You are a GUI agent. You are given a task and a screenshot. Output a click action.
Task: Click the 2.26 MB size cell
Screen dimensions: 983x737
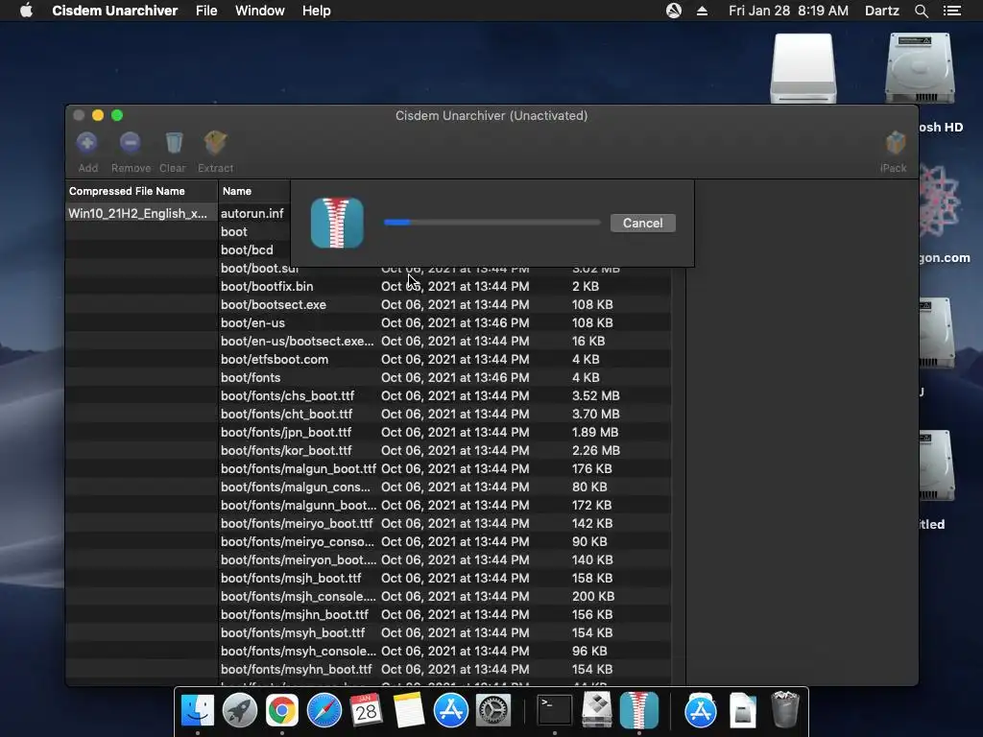tap(595, 450)
